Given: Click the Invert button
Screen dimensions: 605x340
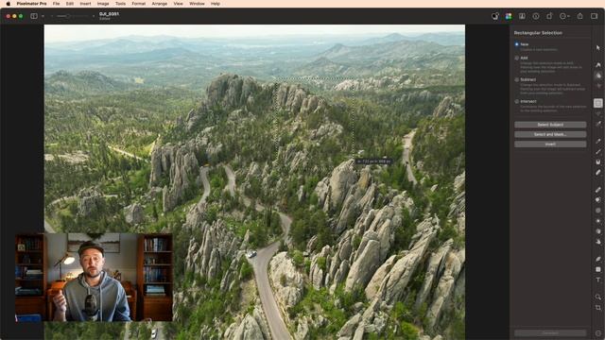Looking at the screenshot, I should 550,144.
